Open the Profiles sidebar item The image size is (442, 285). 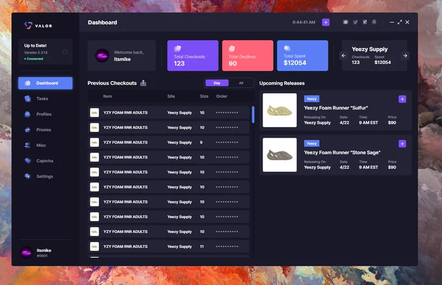point(45,114)
